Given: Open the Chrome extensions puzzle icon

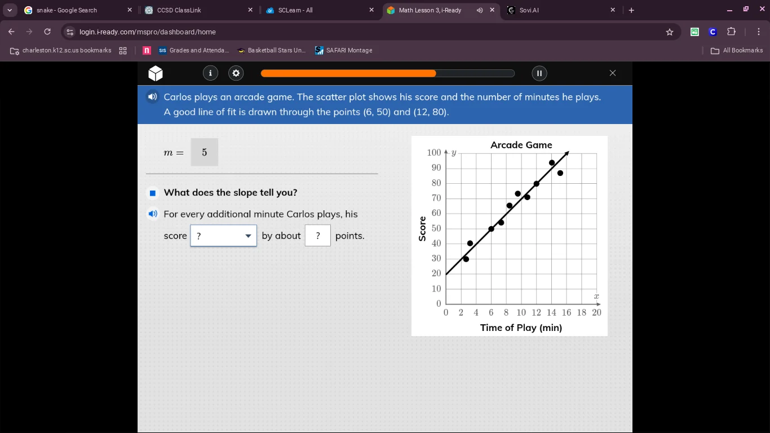Looking at the screenshot, I should coord(731,32).
